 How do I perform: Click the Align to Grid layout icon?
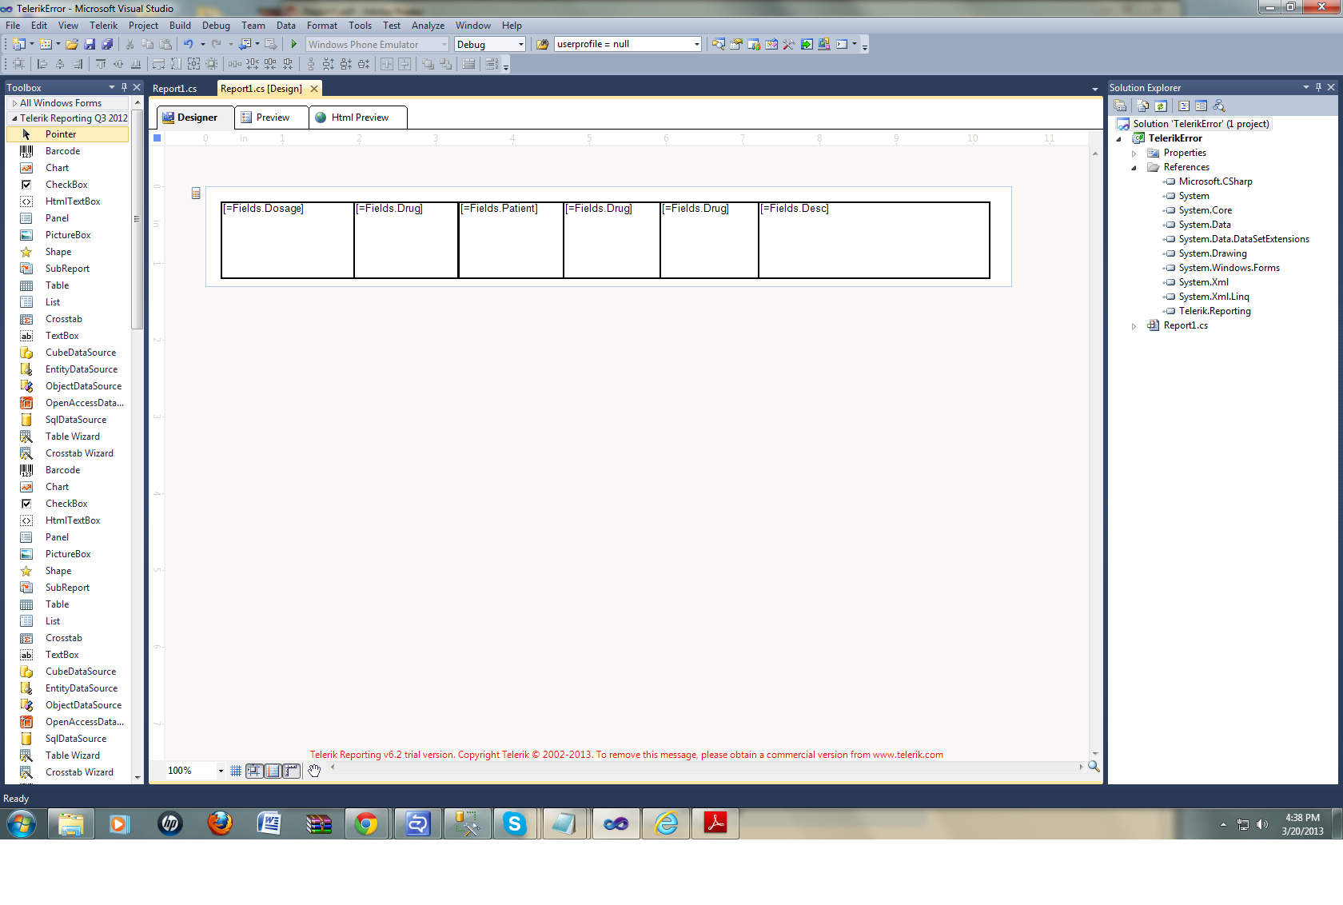[18, 64]
